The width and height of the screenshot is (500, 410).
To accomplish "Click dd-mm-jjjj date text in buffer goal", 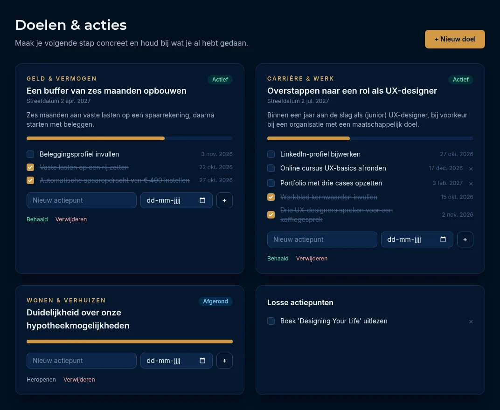I will (163, 200).
